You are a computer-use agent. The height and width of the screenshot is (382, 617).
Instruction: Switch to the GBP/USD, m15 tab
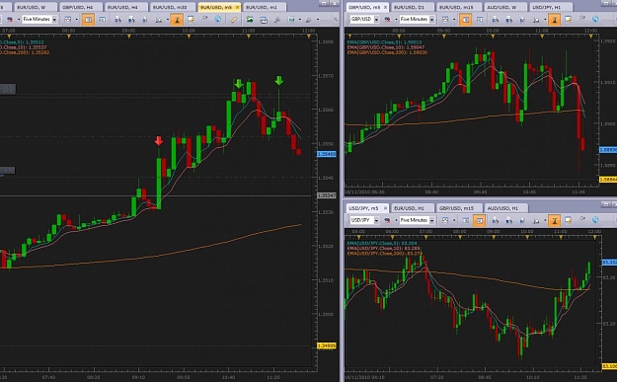point(459,208)
